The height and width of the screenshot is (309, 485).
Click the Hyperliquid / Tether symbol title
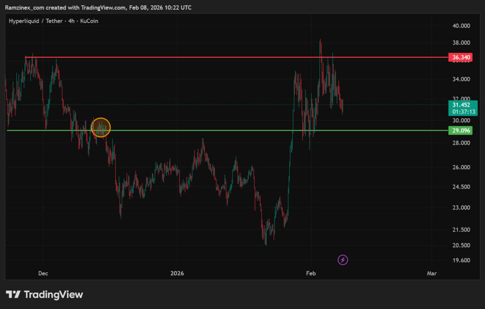pyautogui.click(x=36, y=21)
